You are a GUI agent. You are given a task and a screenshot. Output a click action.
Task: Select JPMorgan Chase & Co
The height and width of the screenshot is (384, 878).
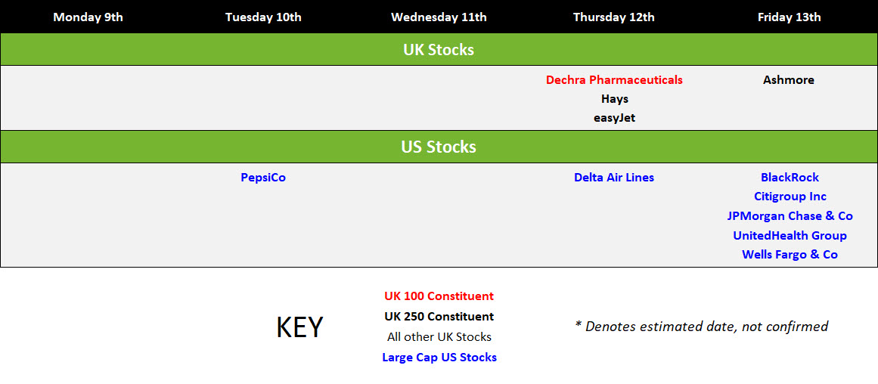click(790, 216)
